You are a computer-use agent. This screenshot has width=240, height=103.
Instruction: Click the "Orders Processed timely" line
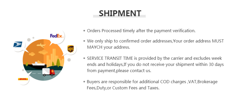click(141, 31)
